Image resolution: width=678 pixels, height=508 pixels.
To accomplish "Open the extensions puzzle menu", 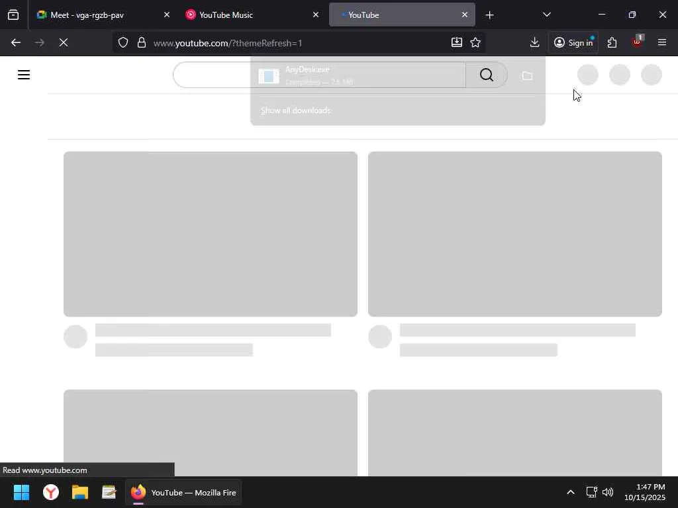I will [x=612, y=42].
